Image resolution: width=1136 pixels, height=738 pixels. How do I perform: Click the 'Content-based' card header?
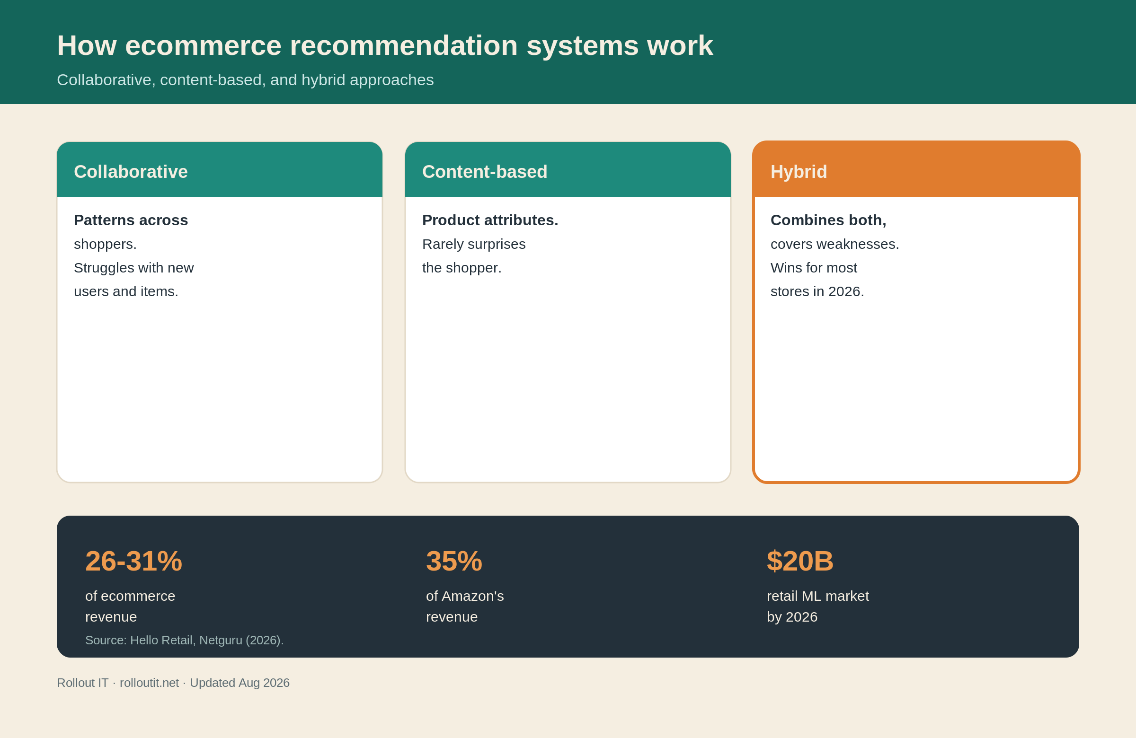pyautogui.click(x=568, y=169)
